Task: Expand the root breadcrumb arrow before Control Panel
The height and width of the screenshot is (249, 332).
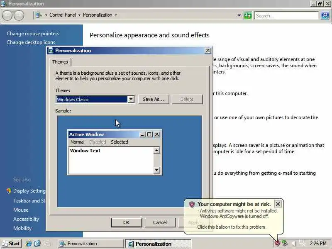Action: point(46,15)
